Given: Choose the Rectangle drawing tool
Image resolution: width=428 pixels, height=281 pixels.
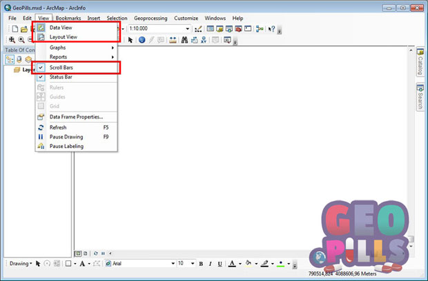Looking at the screenshot, I should point(68,263).
